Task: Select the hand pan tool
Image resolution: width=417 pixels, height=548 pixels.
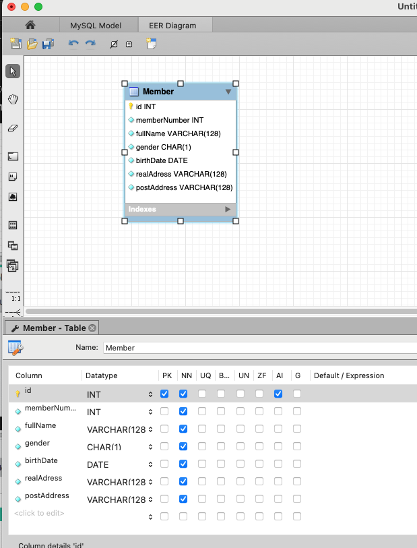Action: 13,100
